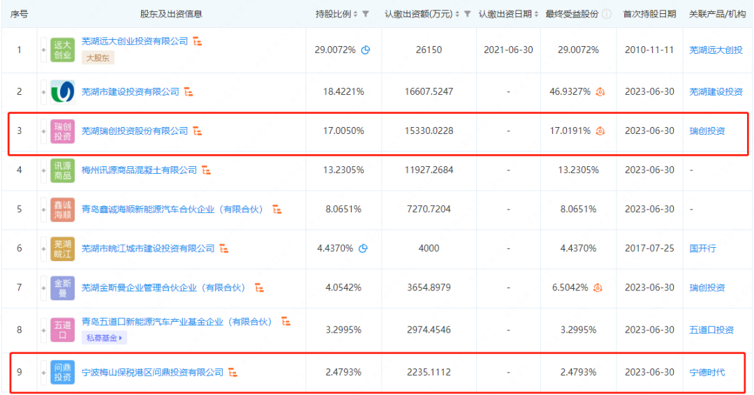754x395 pixels.
Task: Open 芜湖市建设投资有限公司 company link
Action: pos(131,92)
